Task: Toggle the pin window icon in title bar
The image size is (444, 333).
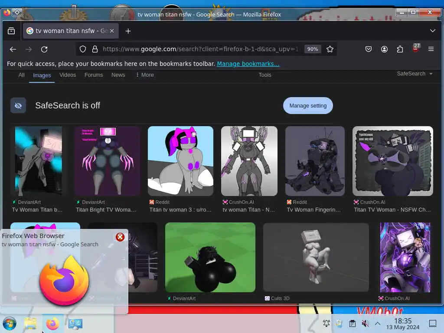Action: click(x=17, y=12)
